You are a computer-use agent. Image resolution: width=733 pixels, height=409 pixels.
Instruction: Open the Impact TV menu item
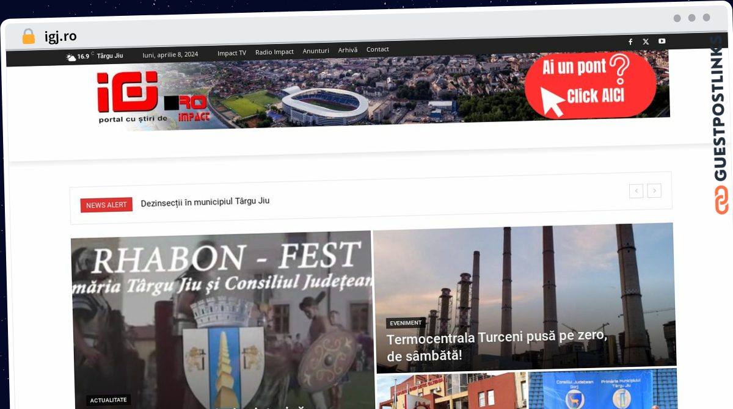(x=232, y=52)
